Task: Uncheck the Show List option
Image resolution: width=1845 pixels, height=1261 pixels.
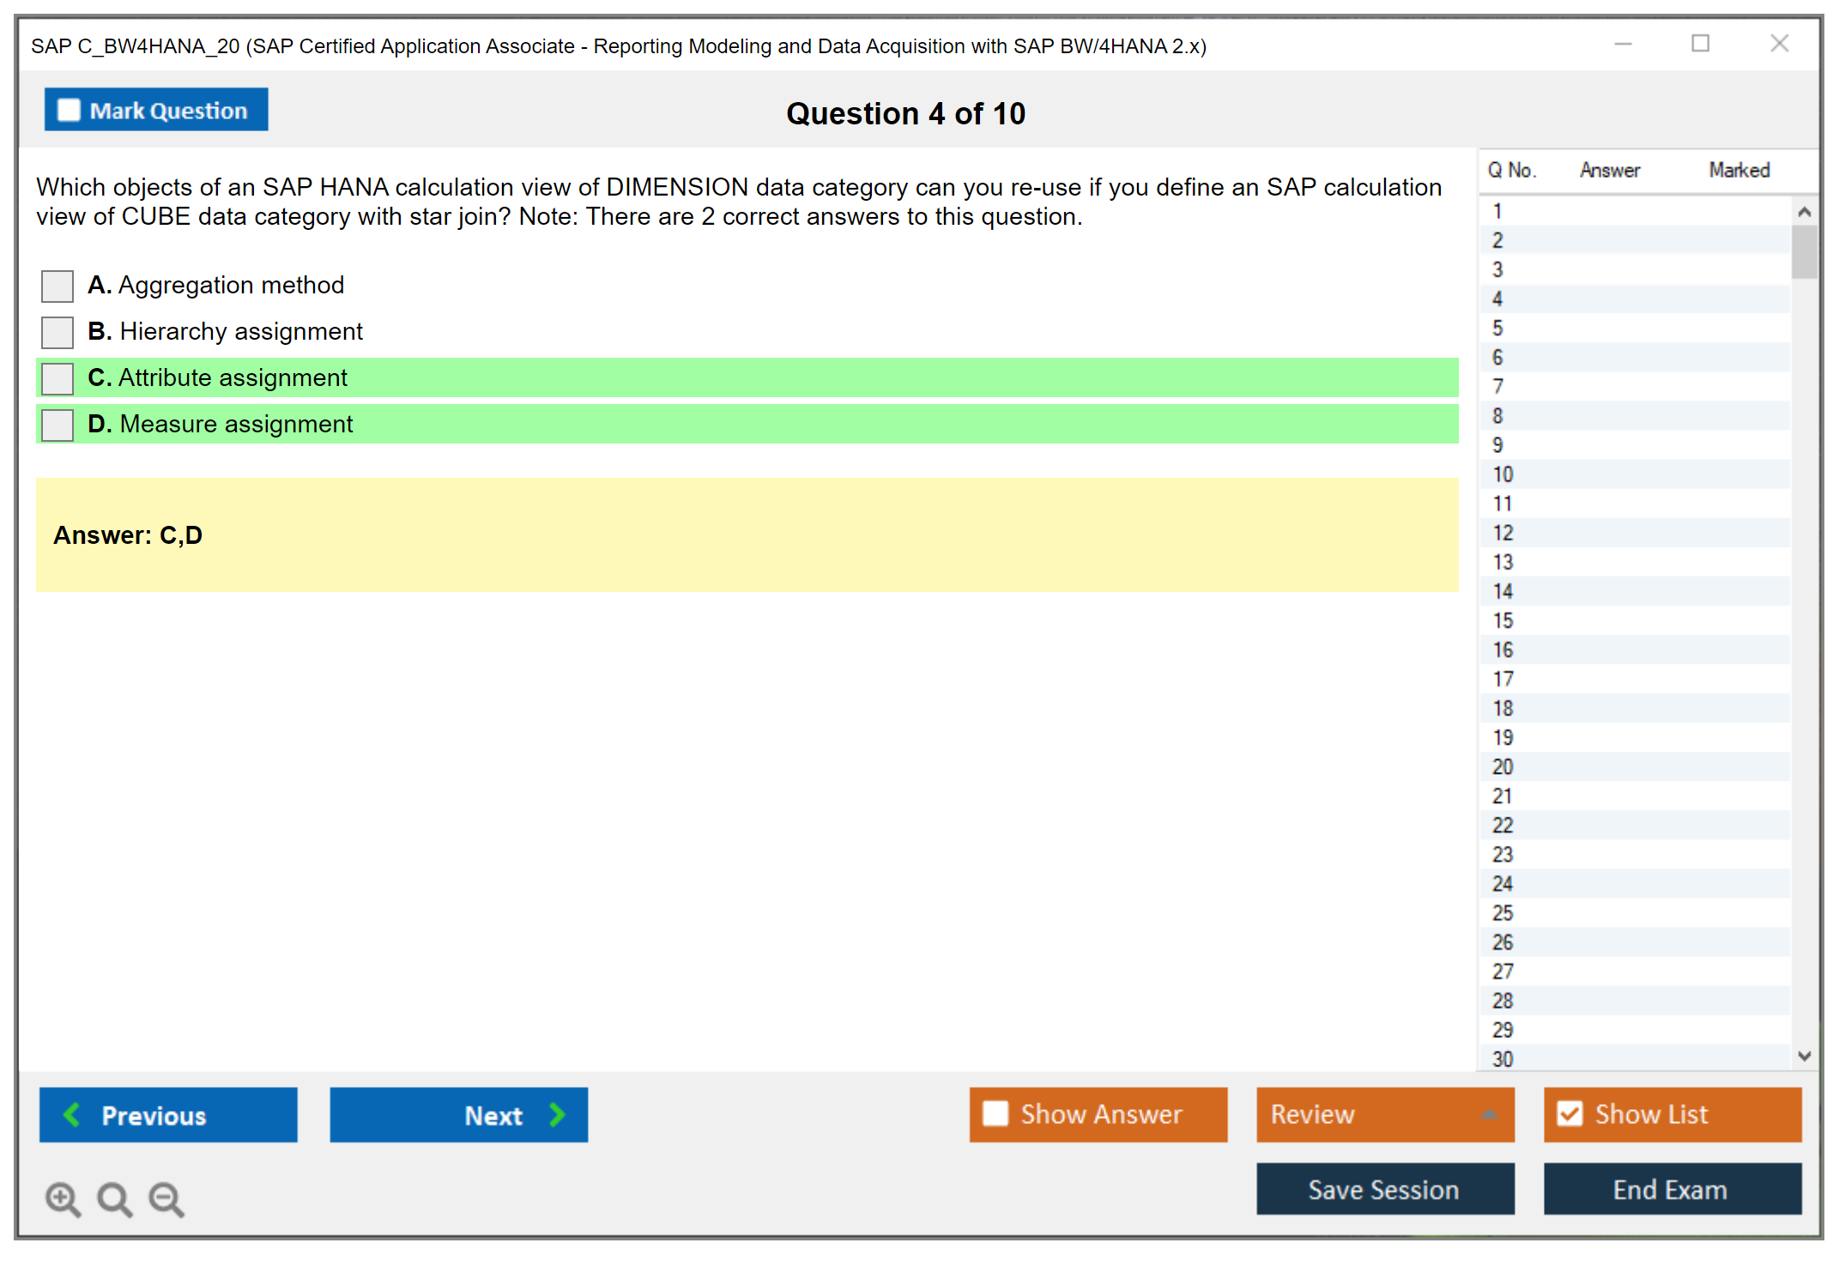Action: click(x=1570, y=1113)
